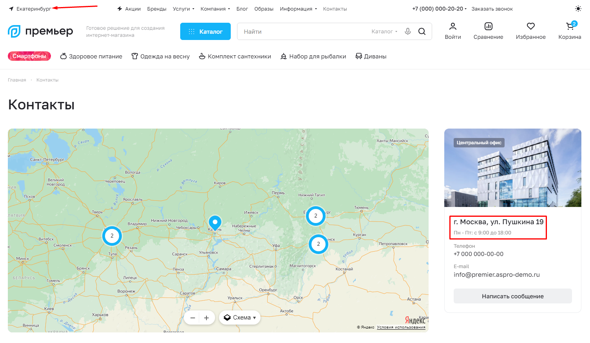Open the Здоровое питание category
Image resolution: width=590 pixels, height=343 pixels.
tap(91, 56)
